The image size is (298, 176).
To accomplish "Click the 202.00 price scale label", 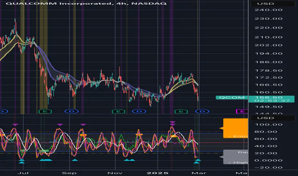I will [x=269, y=45].
